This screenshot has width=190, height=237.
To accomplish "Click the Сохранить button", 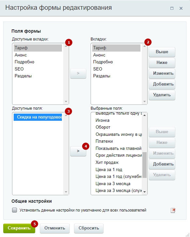I will [x=19, y=228].
